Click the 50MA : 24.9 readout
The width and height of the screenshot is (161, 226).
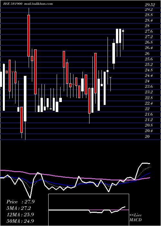pyautogui.click(x=20, y=221)
